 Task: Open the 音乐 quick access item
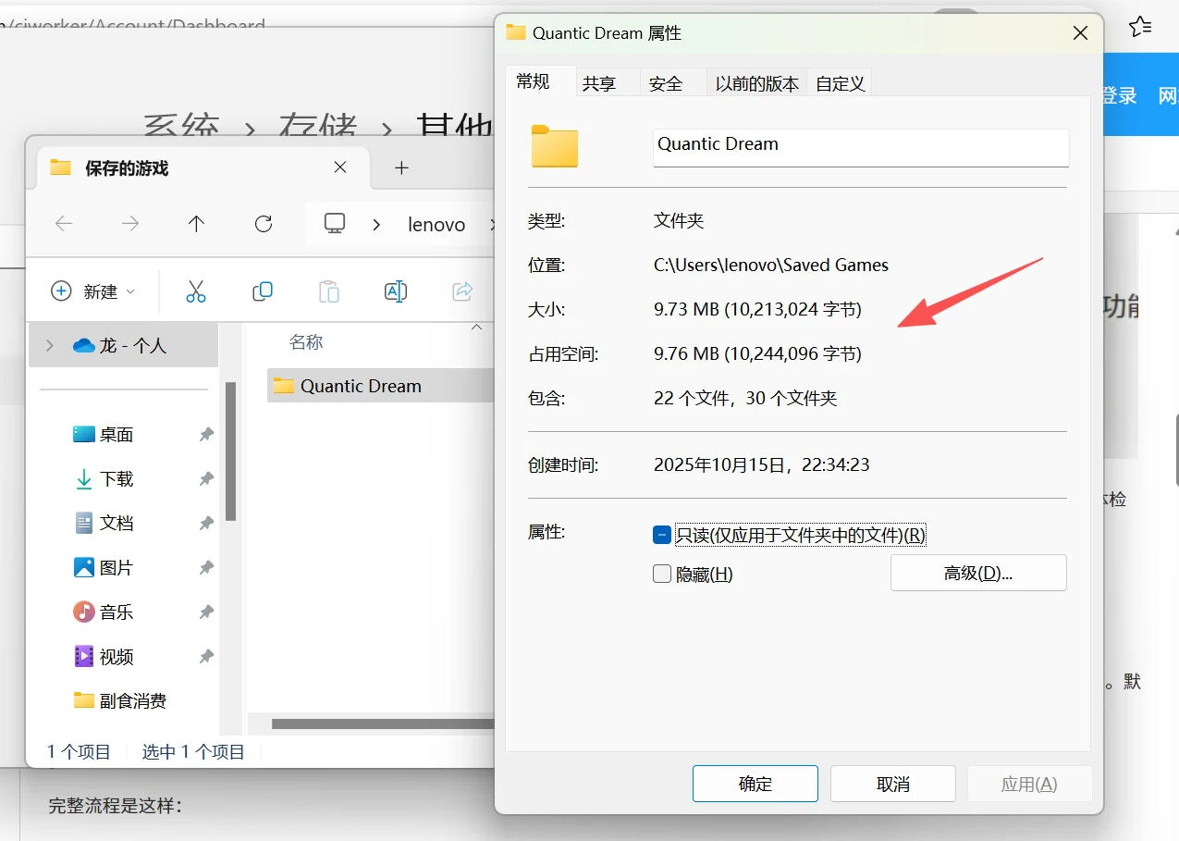click(x=117, y=612)
